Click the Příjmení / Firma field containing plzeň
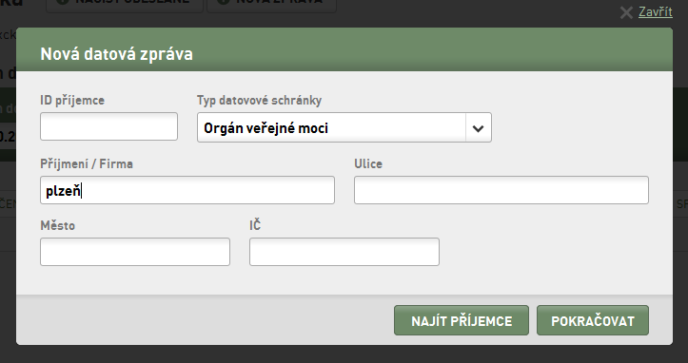 (x=187, y=190)
